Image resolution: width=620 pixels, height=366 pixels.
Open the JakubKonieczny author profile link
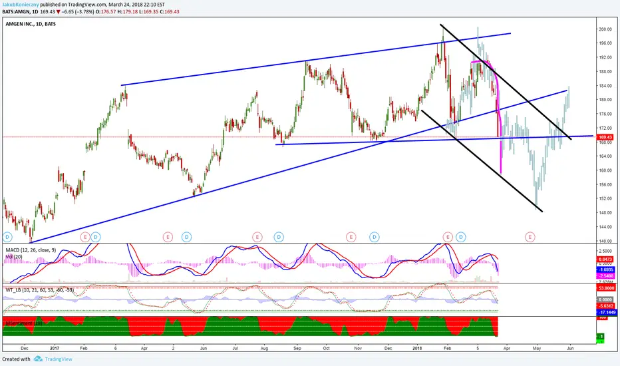click(x=21, y=5)
